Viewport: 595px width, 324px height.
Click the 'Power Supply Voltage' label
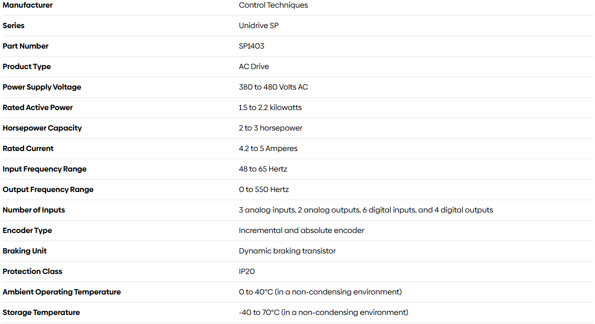pos(42,87)
